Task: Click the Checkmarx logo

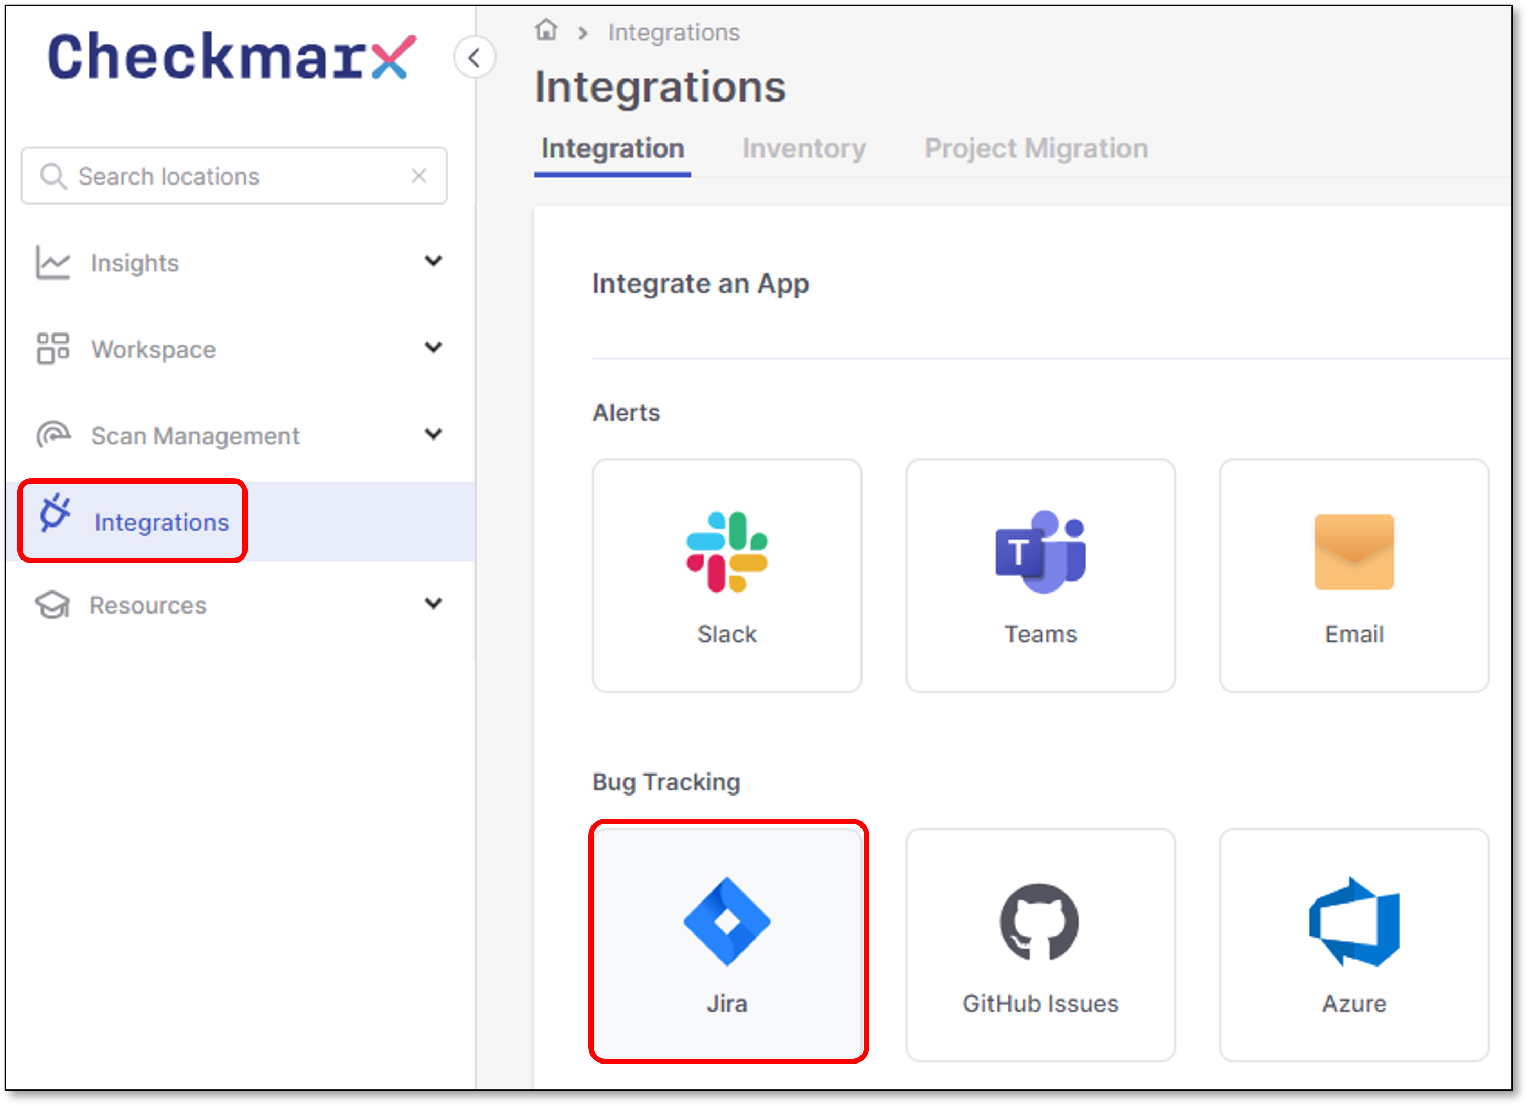Action: pos(232,57)
